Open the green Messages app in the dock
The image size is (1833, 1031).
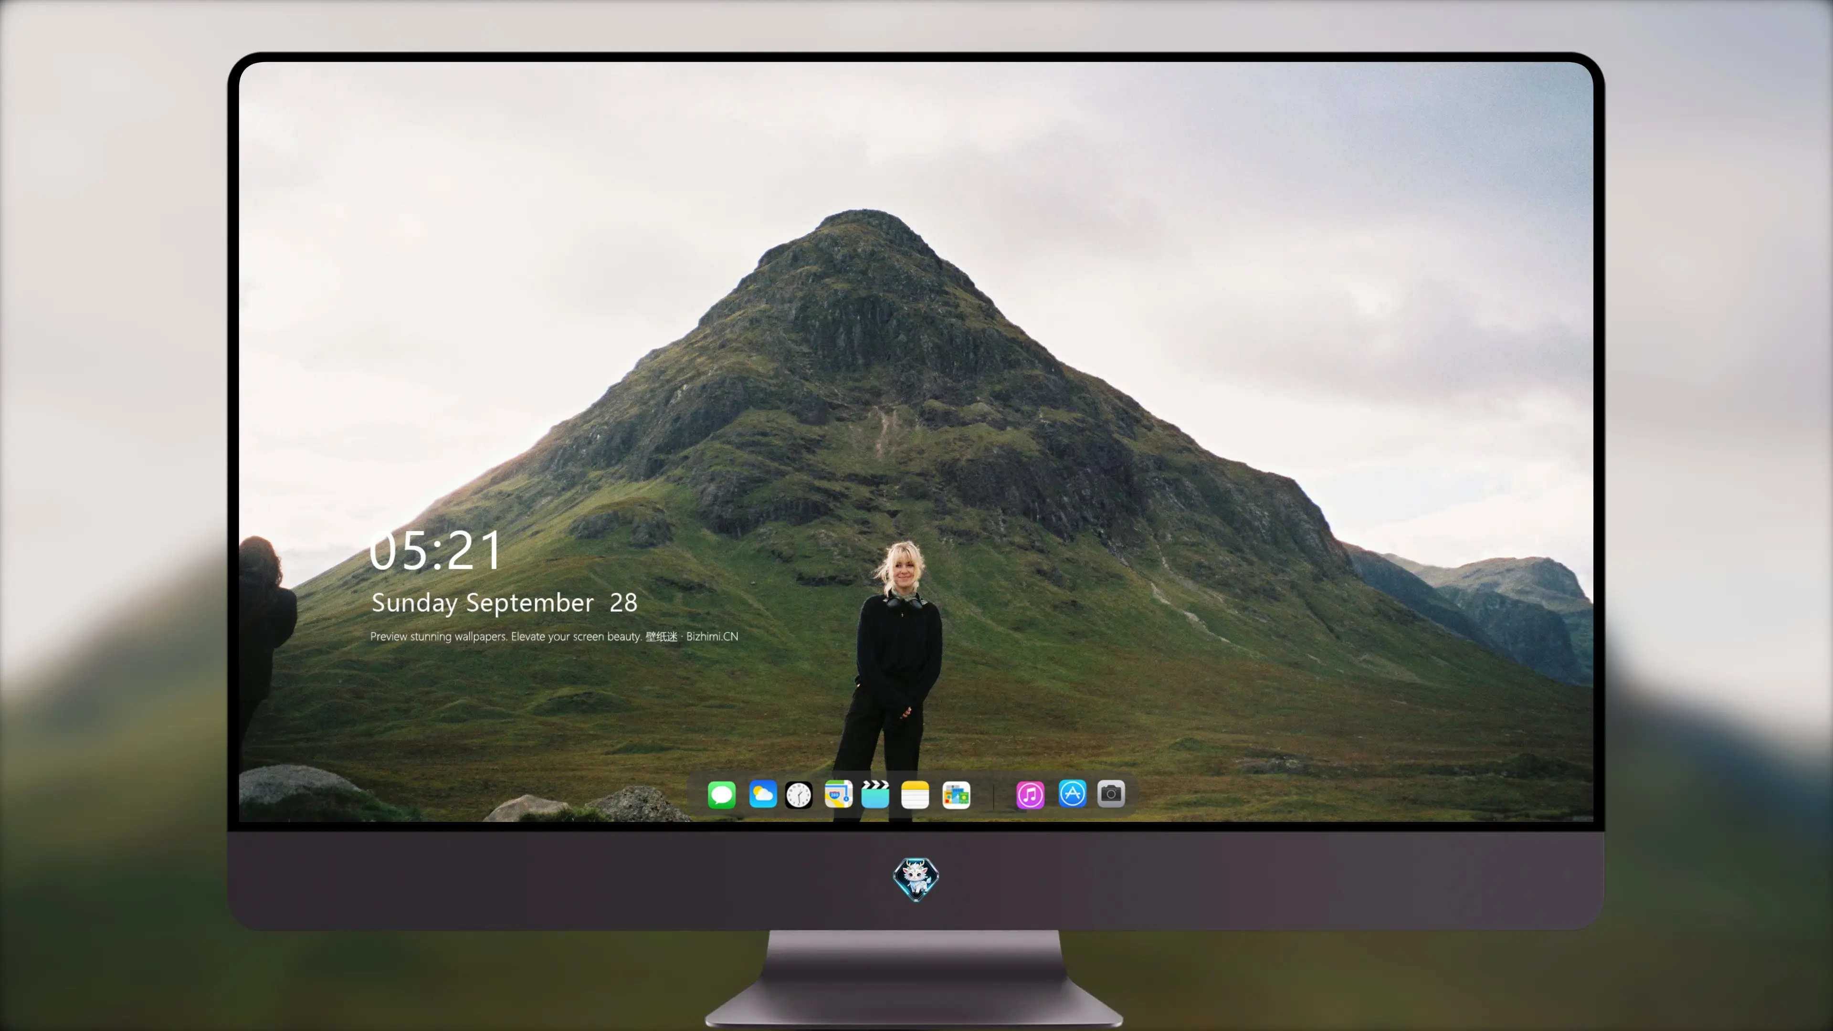pyautogui.click(x=722, y=794)
